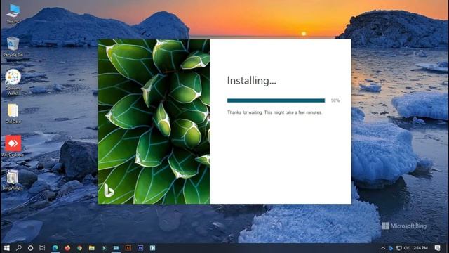Open File Explorer from the taskbar
The image size is (449, 253).
(92, 248)
